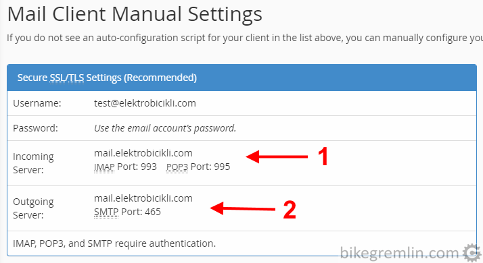Click the red arrow labeled 2
483x263 pixels.
[x=243, y=208]
